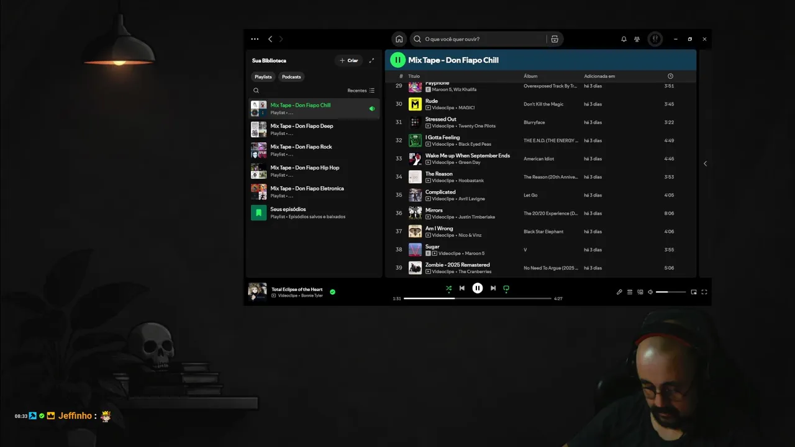Pause playback in the player bar
The image size is (795, 447).
coord(478,288)
